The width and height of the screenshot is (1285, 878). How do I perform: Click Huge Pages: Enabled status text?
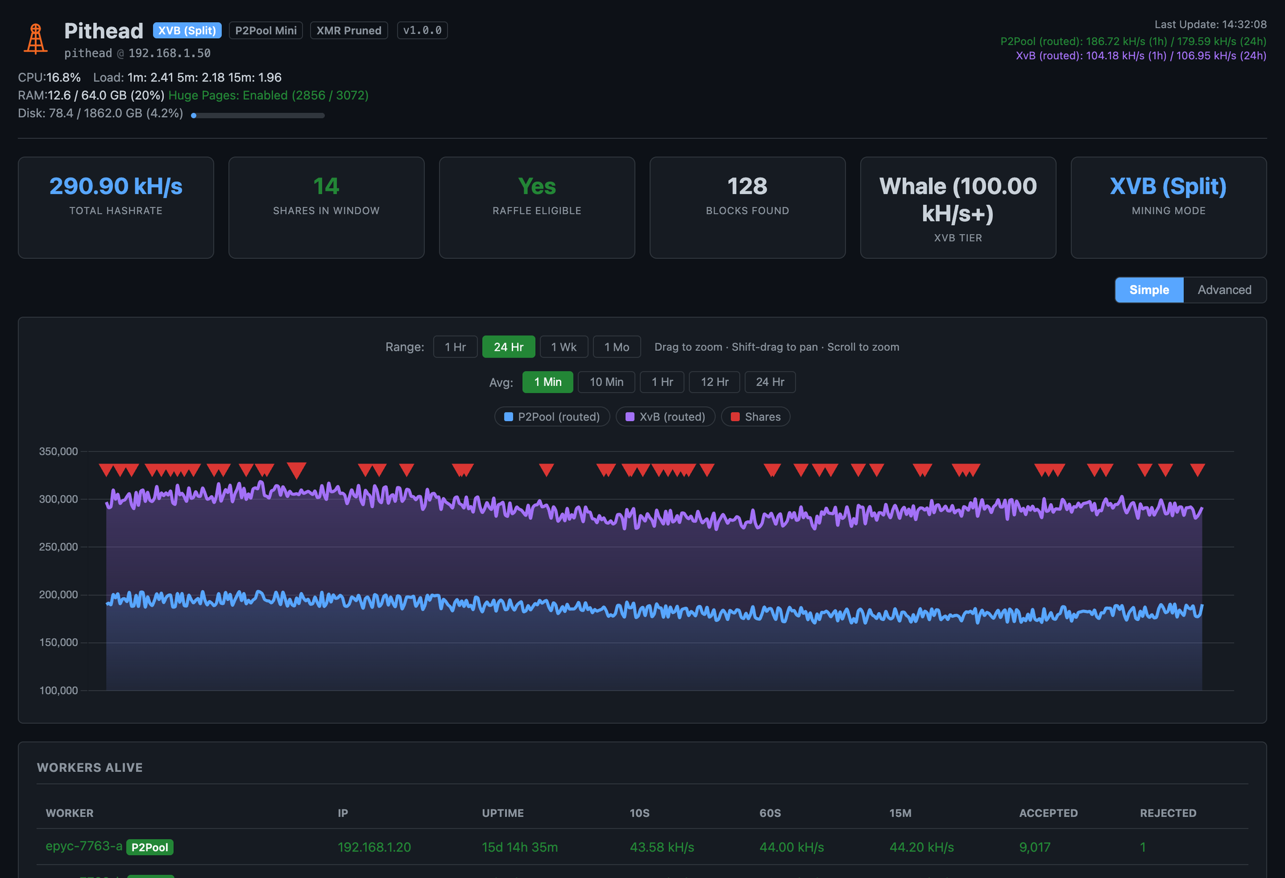(x=268, y=95)
